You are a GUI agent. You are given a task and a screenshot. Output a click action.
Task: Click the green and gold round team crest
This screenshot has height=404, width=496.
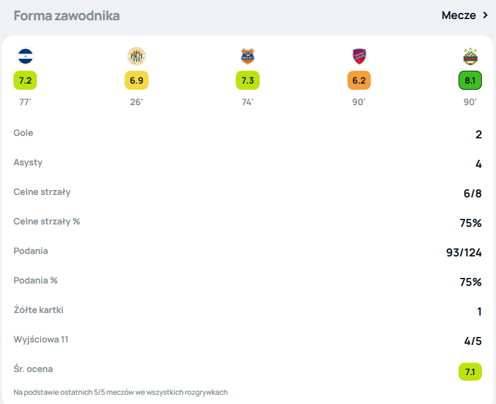[x=136, y=57]
